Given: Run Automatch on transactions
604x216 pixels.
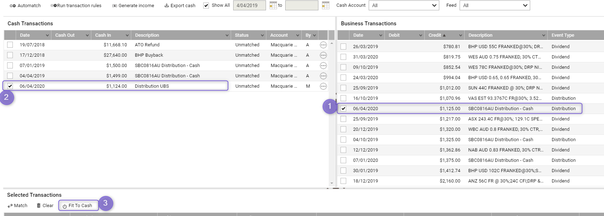Looking at the screenshot, I should tap(25, 6).
